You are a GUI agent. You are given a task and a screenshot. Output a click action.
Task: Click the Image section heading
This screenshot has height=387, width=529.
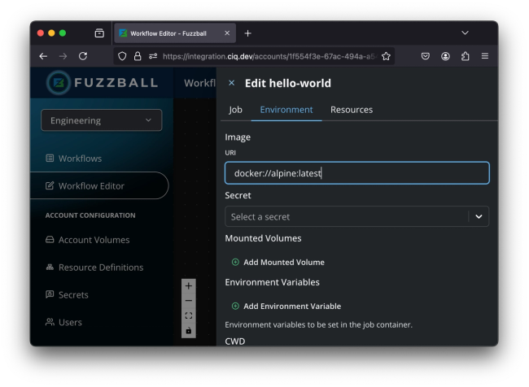click(x=238, y=137)
